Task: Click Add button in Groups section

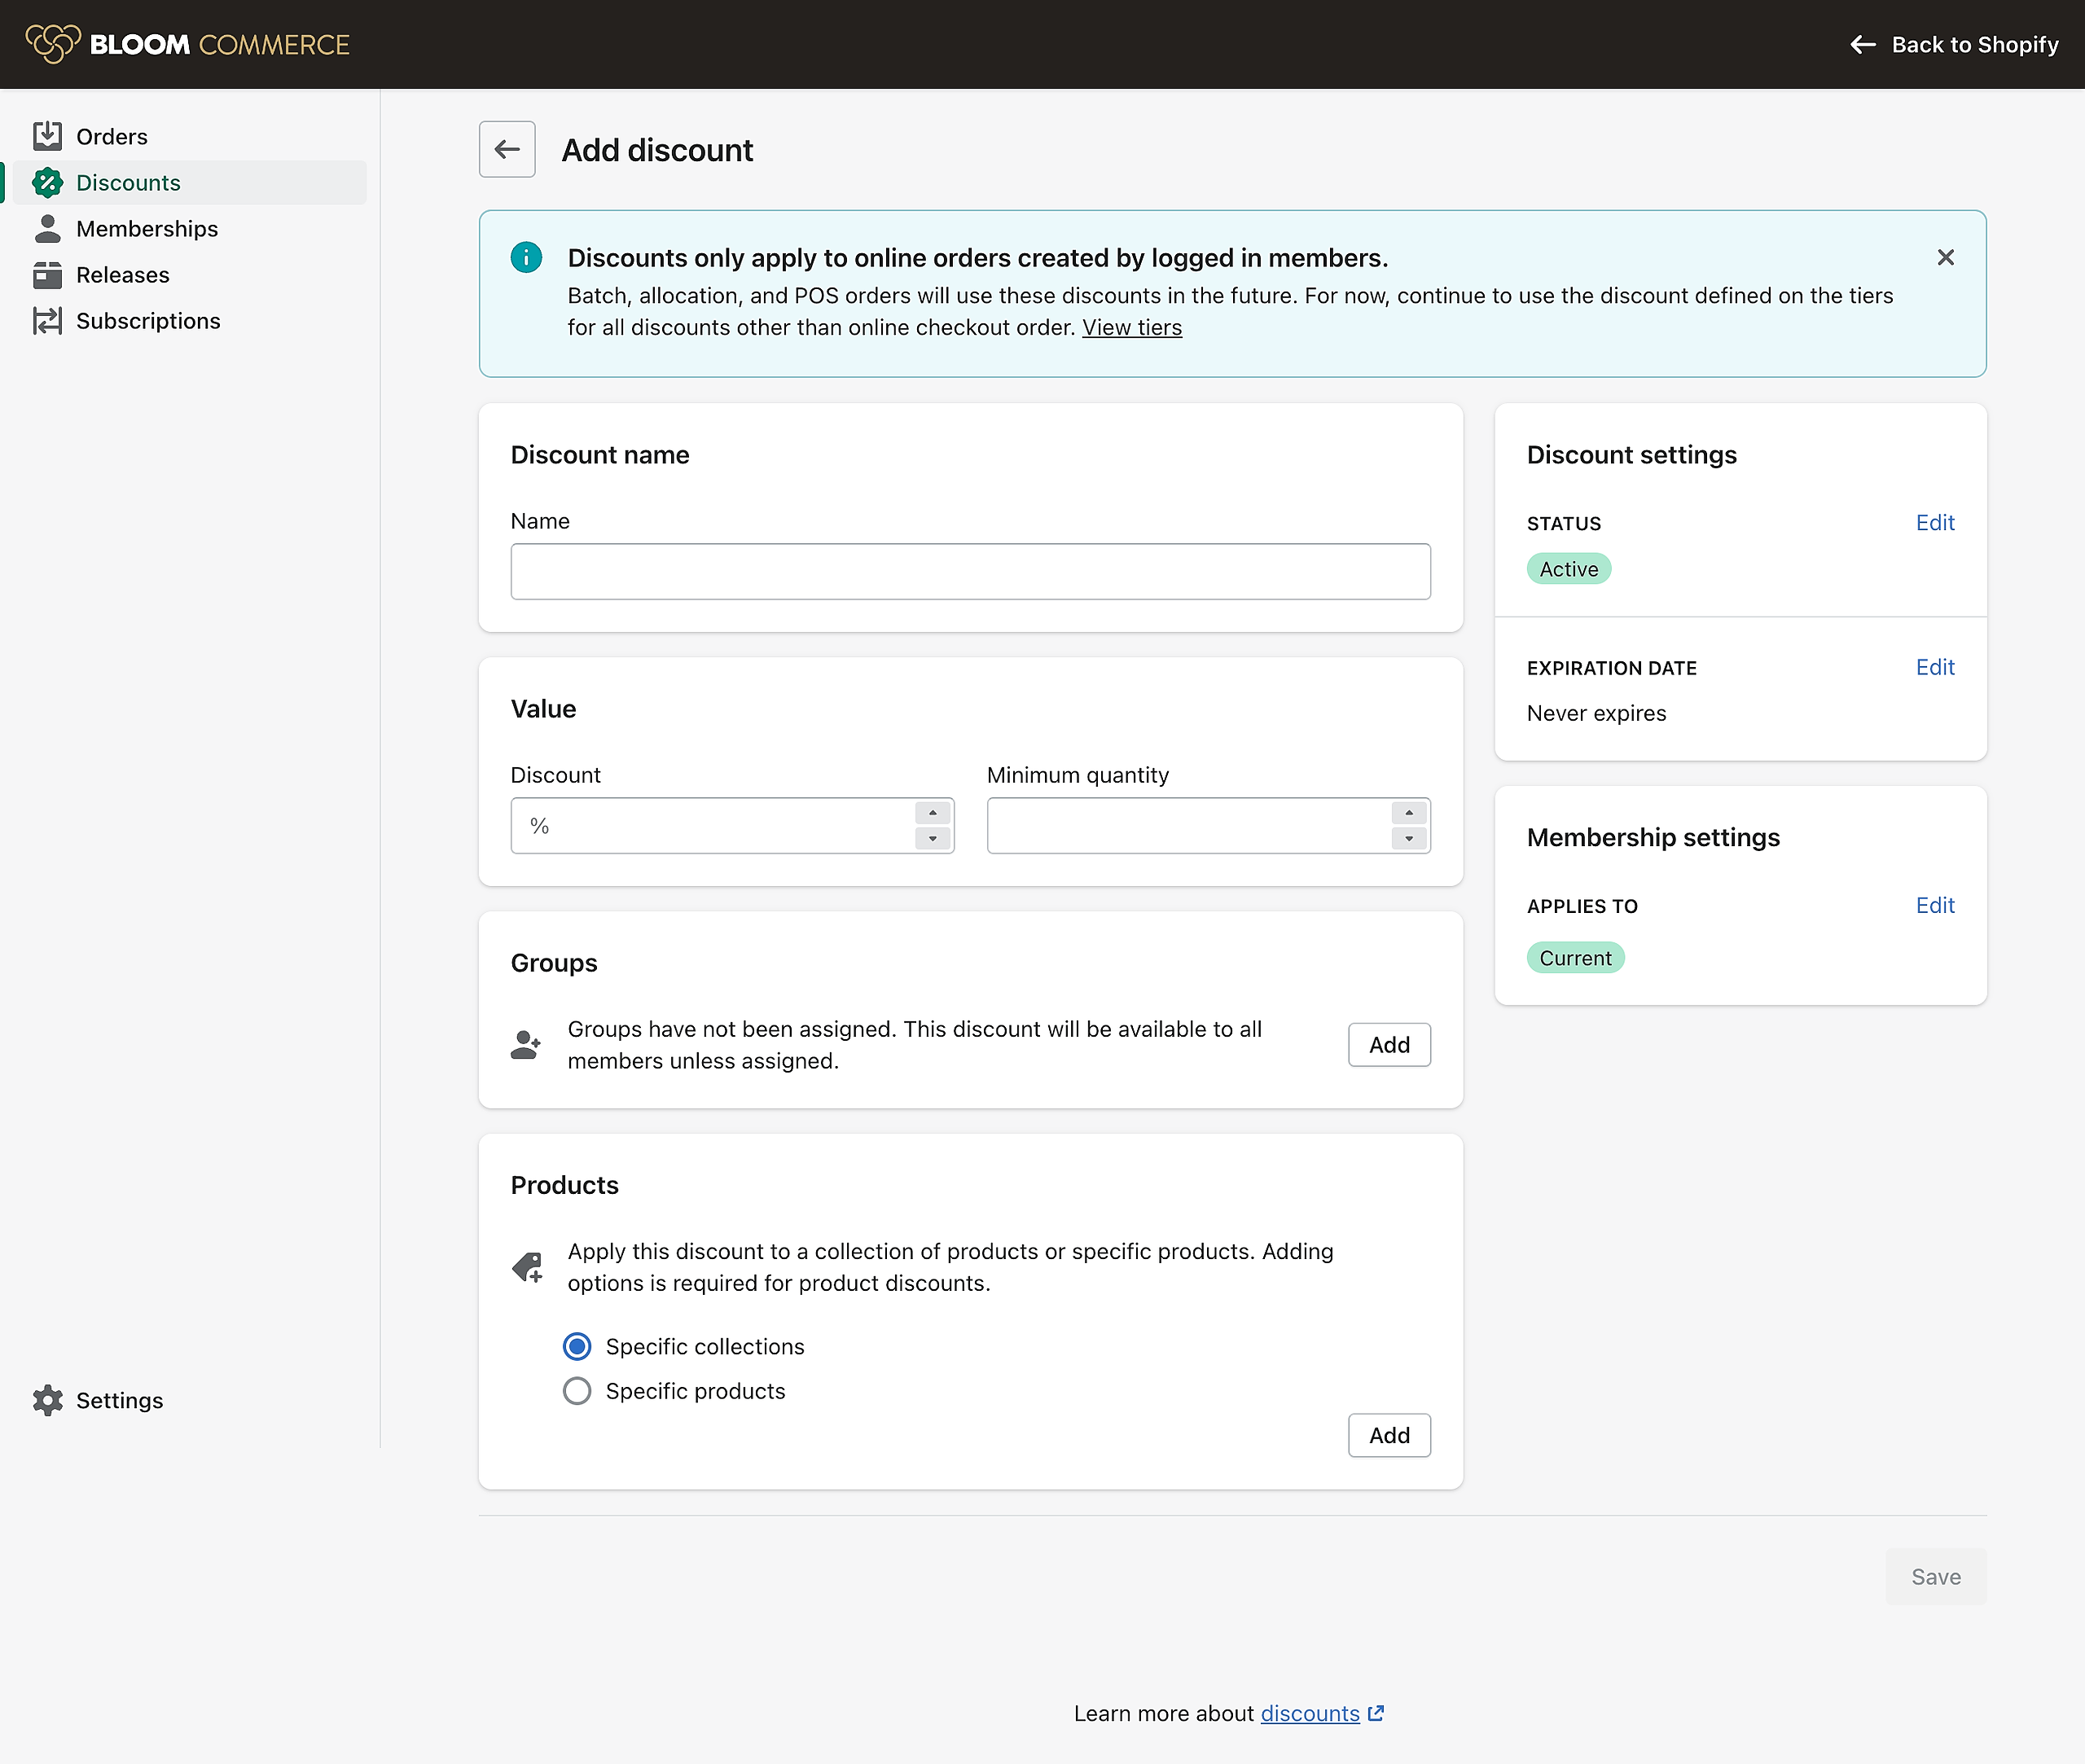Action: [1388, 1045]
